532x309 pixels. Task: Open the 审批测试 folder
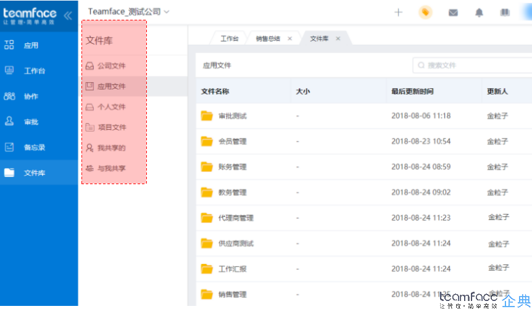pos(232,116)
